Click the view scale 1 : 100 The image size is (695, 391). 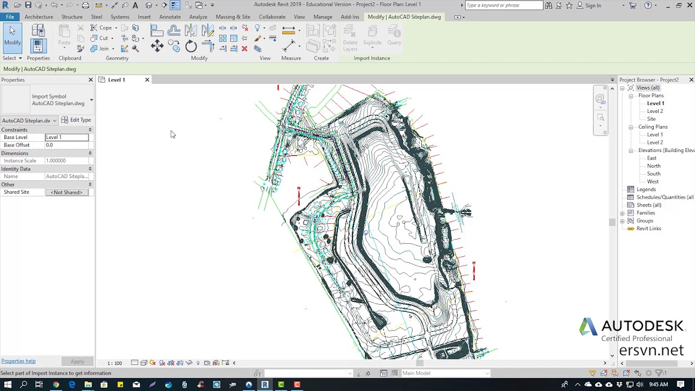(x=115, y=363)
